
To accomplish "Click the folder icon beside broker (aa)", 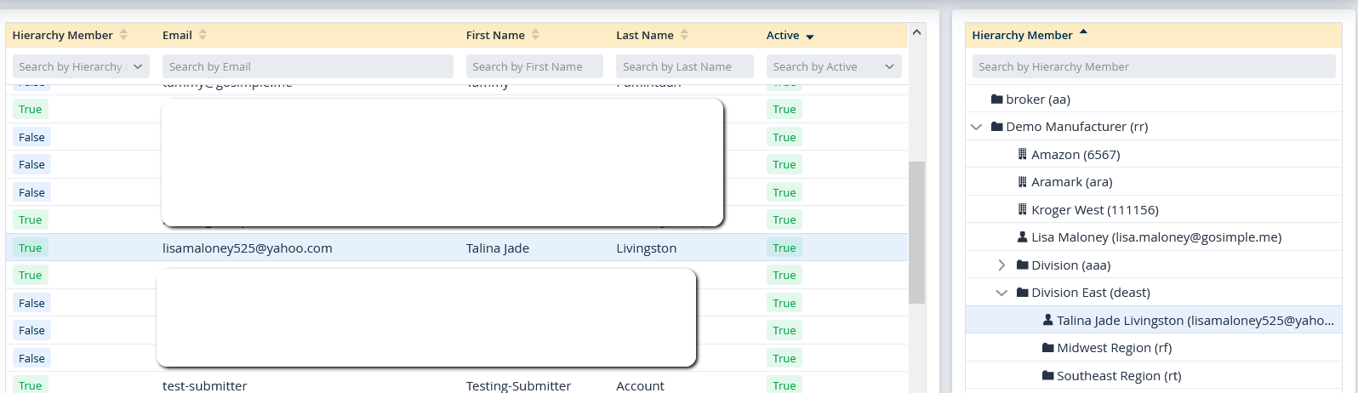I will click(996, 100).
